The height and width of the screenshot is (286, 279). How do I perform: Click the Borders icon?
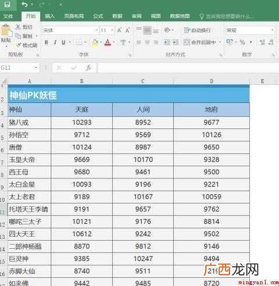point(79,42)
